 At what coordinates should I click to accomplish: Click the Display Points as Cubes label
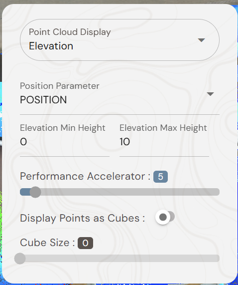tap(82, 218)
